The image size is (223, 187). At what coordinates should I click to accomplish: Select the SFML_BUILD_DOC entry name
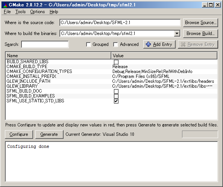pyautogui.click(x=24, y=91)
